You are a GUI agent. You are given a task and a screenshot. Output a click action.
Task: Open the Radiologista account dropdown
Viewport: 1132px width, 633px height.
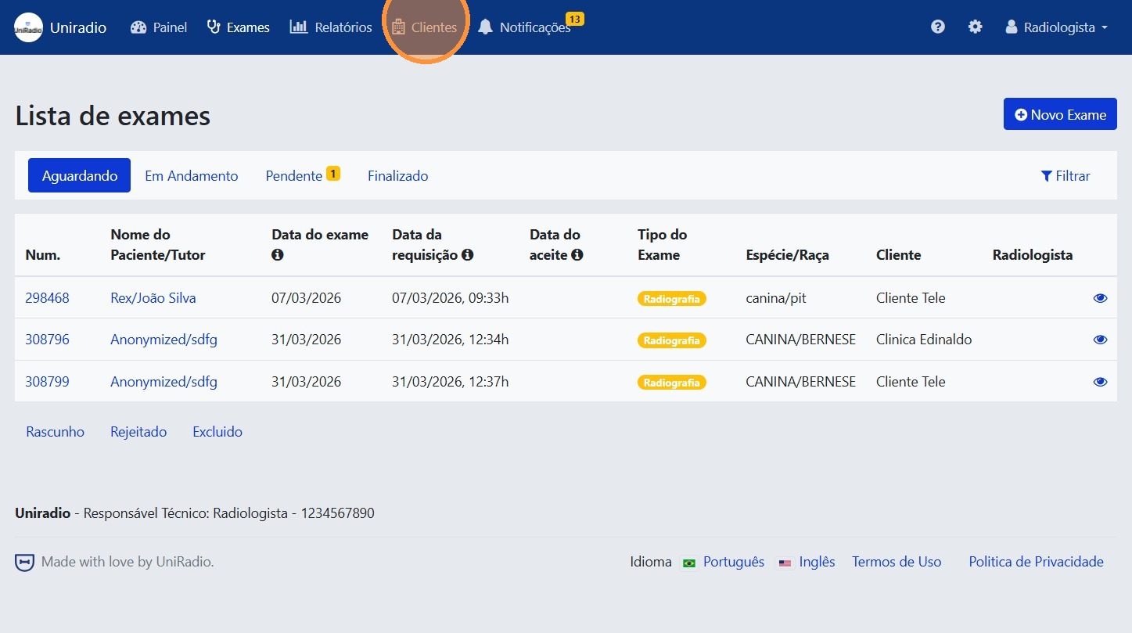[1056, 26]
